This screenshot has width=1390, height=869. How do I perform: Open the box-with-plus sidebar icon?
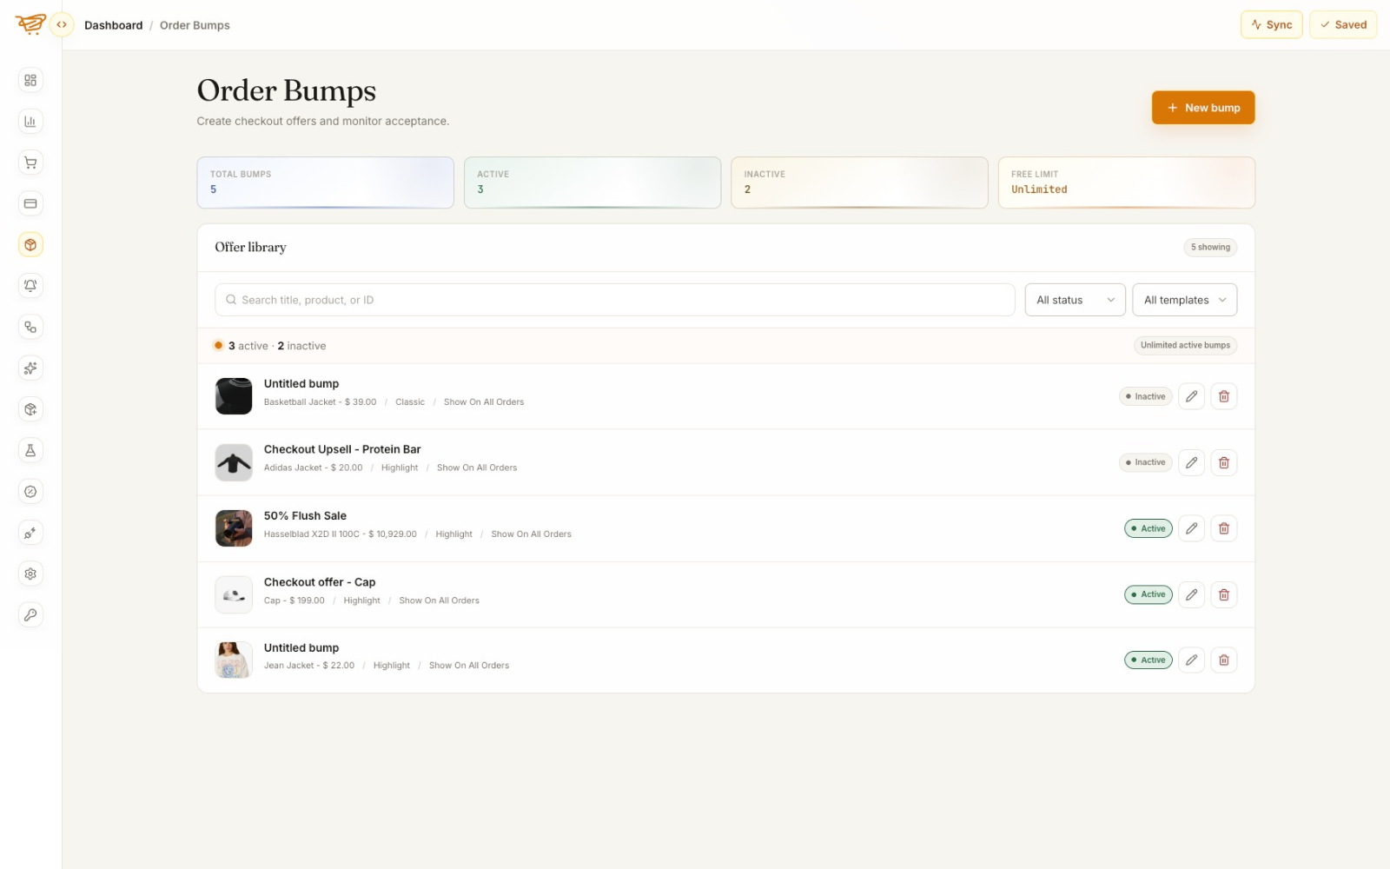pyautogui.click(x=30, y=409)
